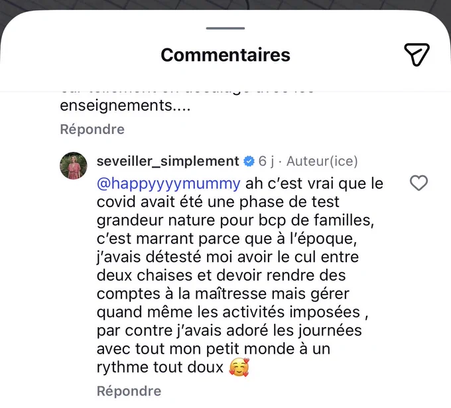This screenshot has width=451, height=408.
Task: Click the smiling face with hearts emoji
Action: point(239,367)
